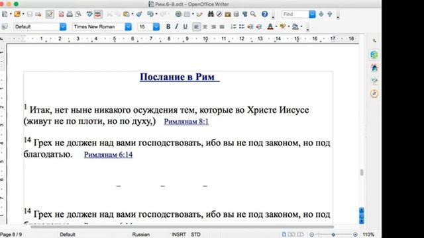Open the Default paragraph style dropdown
424x238 pixels.
click(x=63, y=26)
